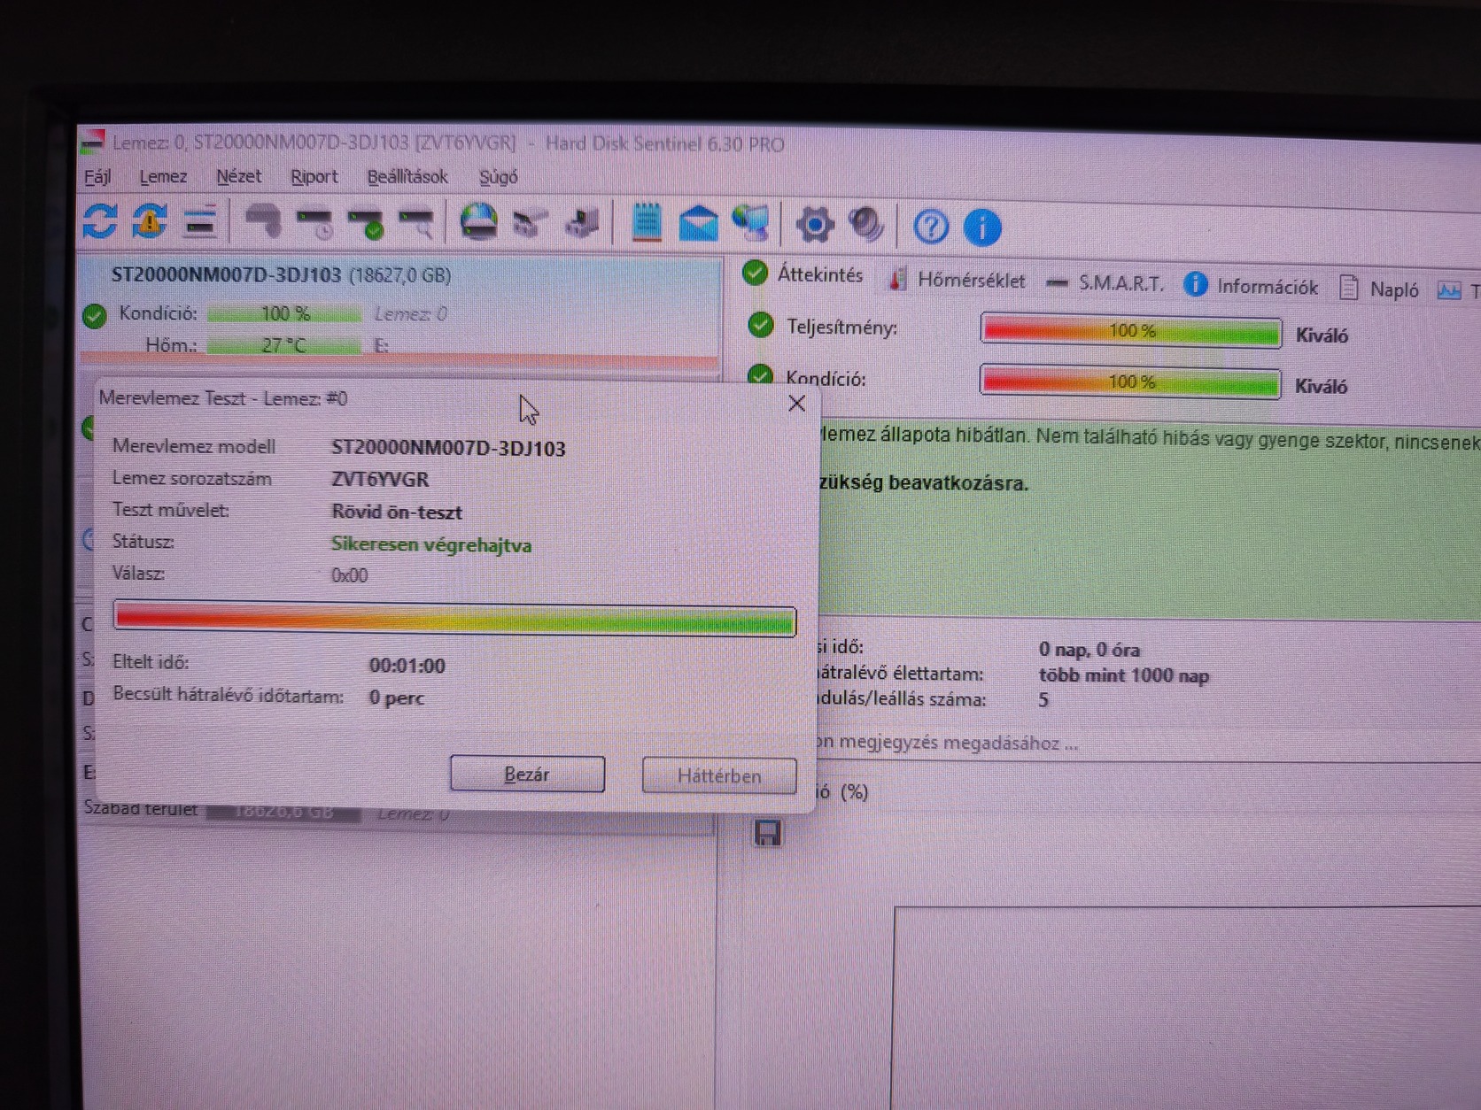The width and height of the screenshot is (1481, 1110).
Task: Open the Súgó menu
Action: click(499, 177)
